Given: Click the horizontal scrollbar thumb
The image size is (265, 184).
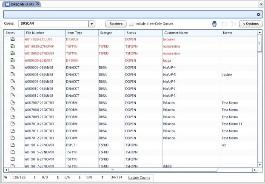Looking at the screenshot, I should coord(113,170).
